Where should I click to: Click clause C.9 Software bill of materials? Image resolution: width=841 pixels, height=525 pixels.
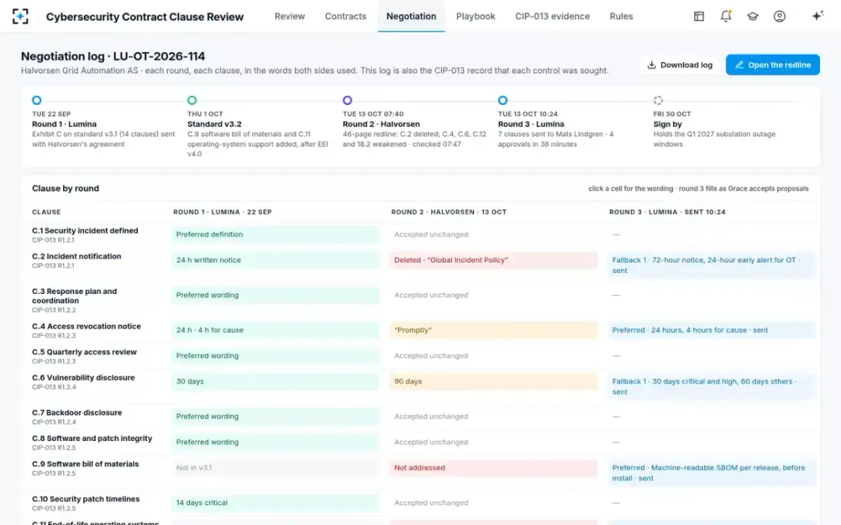(86, 464)
